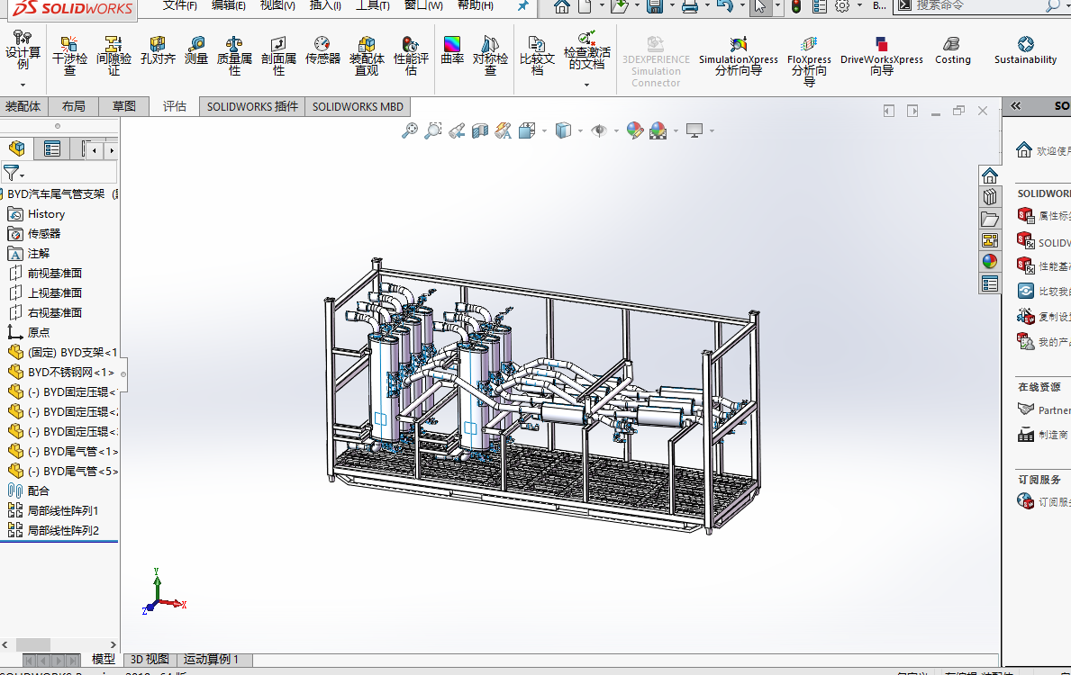Screen dimensions: 1071x675
Task: Select (固定) BYD支架<1> component
Action: (x=63, y=352)
